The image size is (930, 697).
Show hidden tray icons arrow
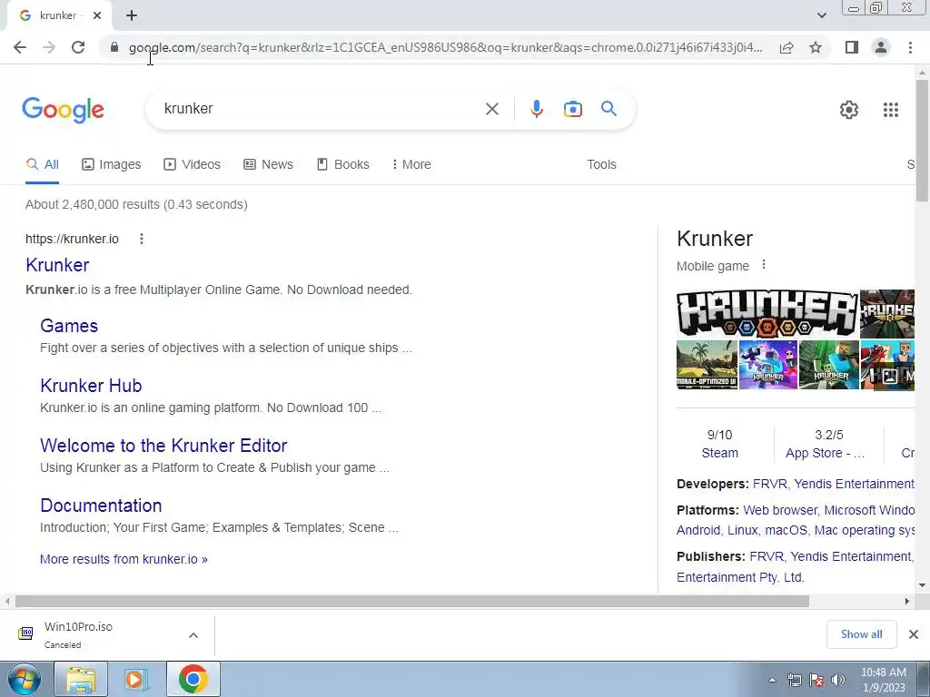(772, 680)
